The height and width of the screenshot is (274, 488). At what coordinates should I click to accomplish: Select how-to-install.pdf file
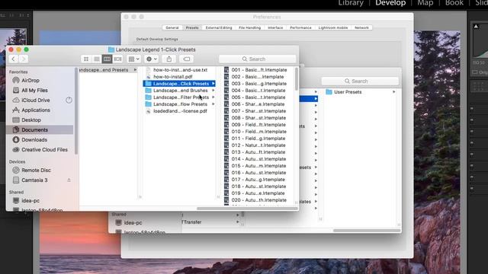coord(173,77)
